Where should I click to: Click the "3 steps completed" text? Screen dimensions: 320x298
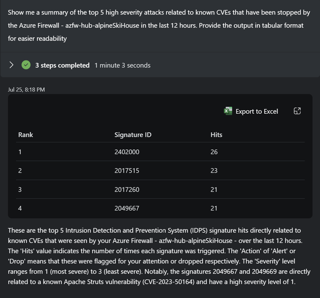coord(62,65)
